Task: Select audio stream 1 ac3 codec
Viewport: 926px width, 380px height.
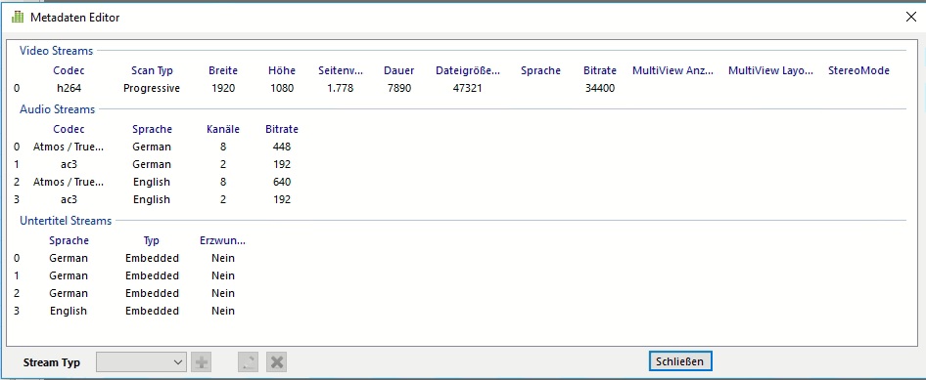Action: (x=69, y=164)
